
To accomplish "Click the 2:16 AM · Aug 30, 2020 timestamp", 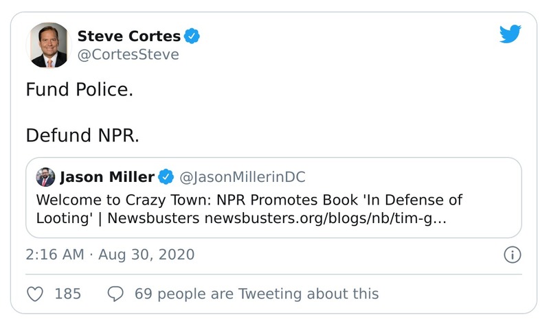I will [110, 255].
